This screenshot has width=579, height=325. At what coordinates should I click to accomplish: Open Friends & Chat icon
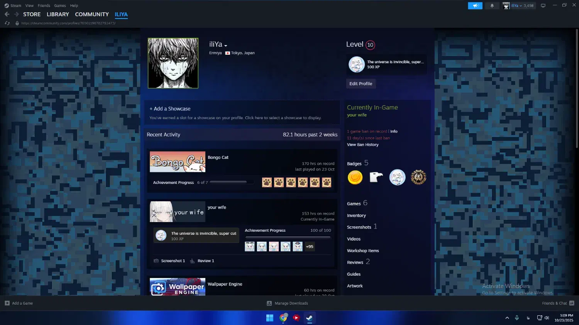[572, 303]
